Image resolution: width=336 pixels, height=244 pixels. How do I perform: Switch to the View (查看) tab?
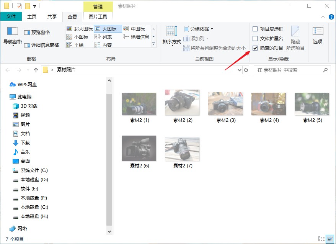72,17
